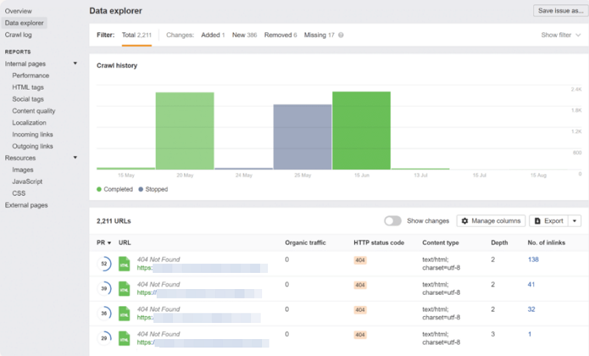Toggle the Show changes switch

pos(393,221)
